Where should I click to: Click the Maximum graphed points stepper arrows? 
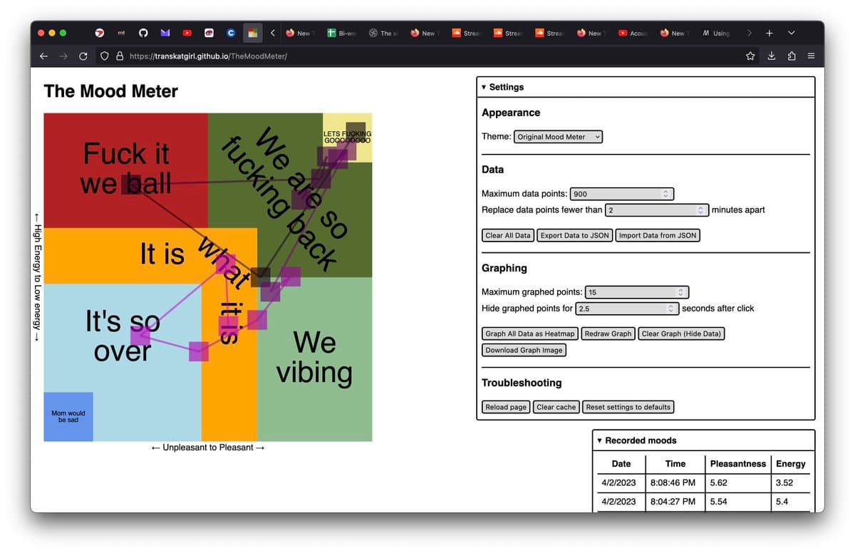(x=680, y=292)
